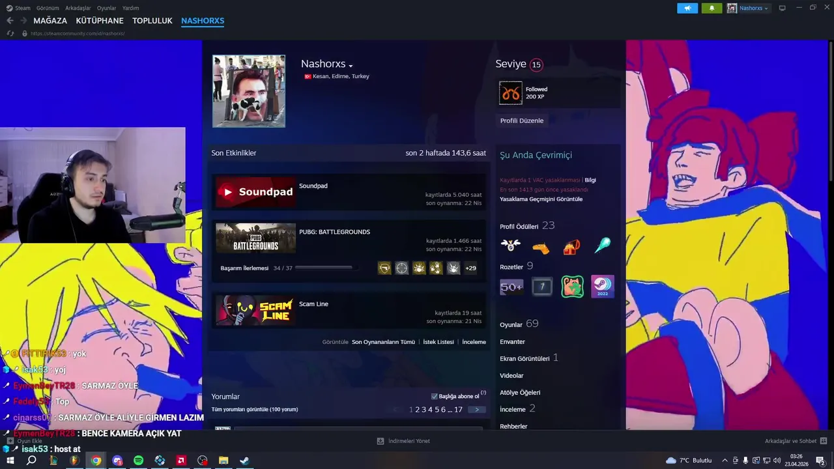The image size is (834, 469).
Task: Go forward with the right arrow
Action: pos(23,21)
